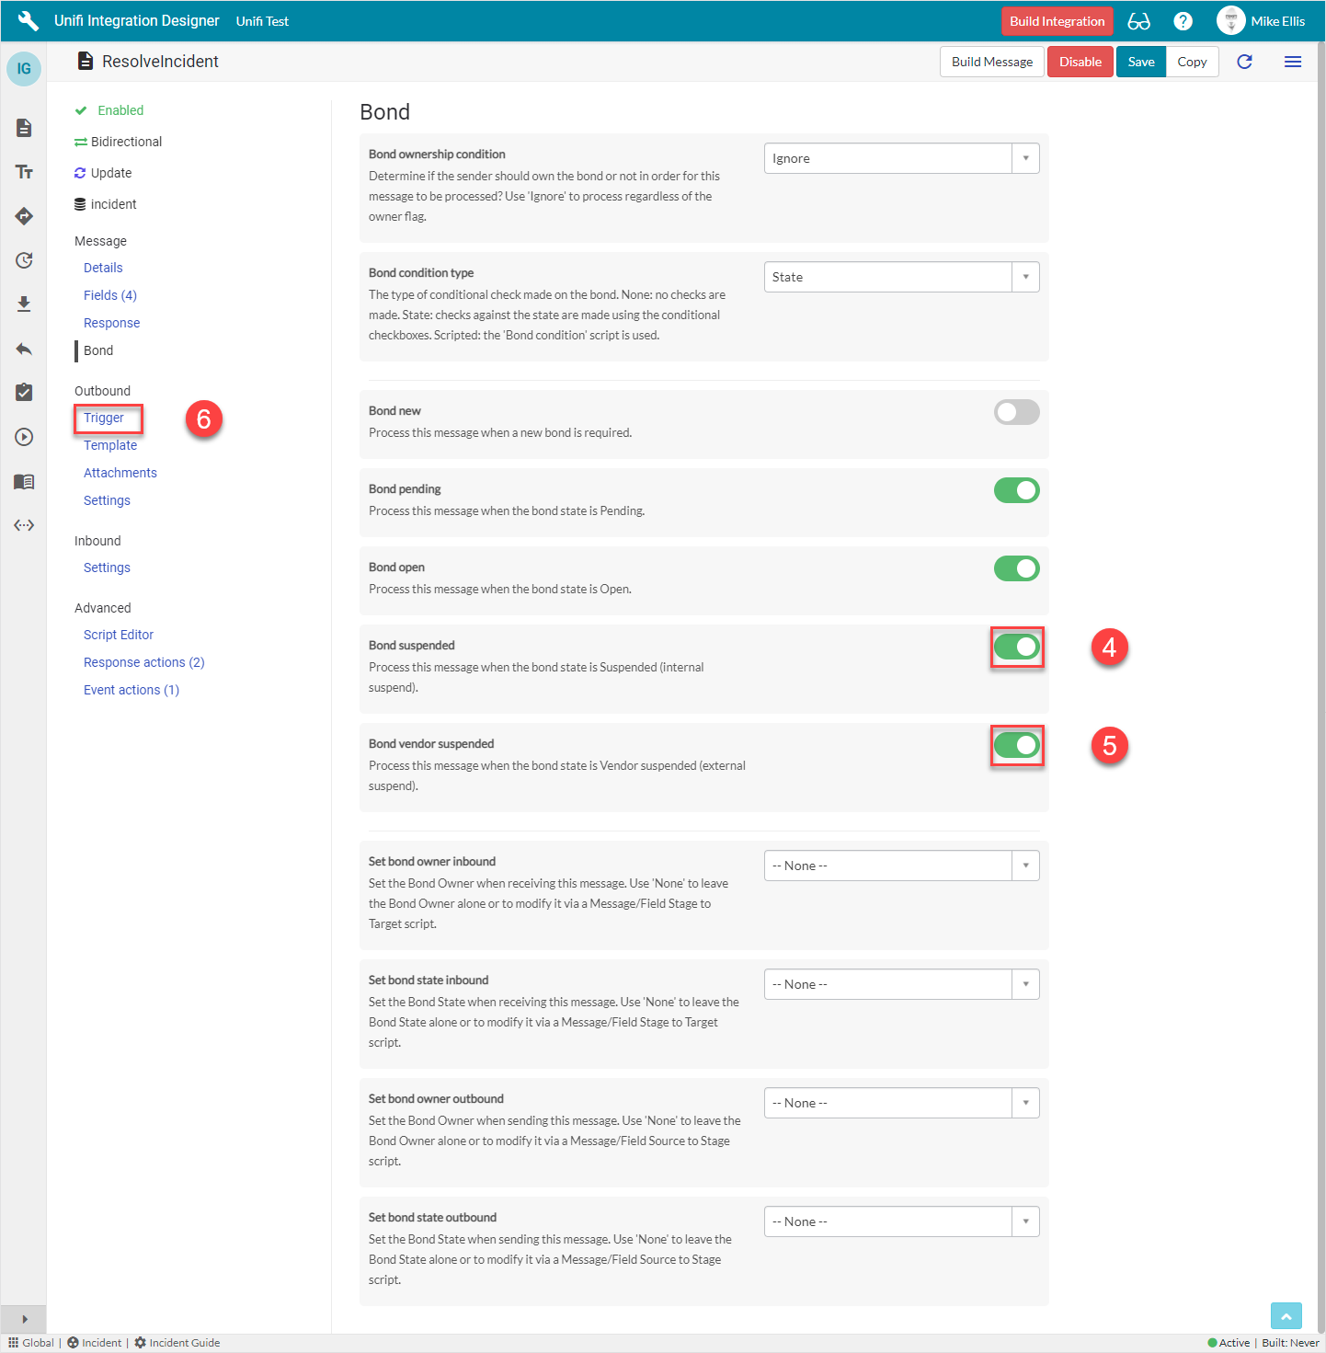The height and width of the screenshot is (1353, 1326).
Task: Open the documentation book icon in sidebar
Action: (x=24, y=481)
